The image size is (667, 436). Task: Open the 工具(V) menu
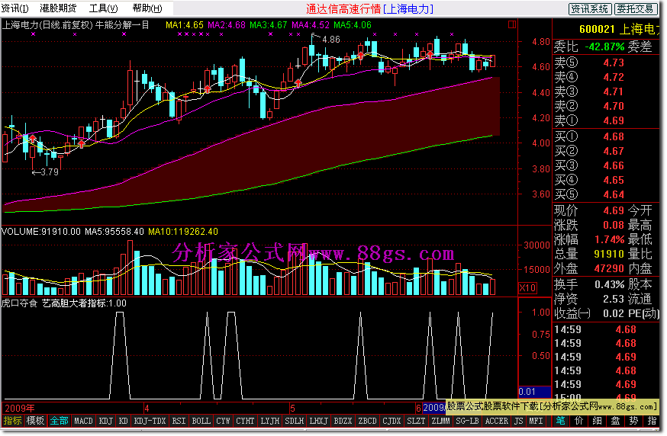click(x=103, y=8)
